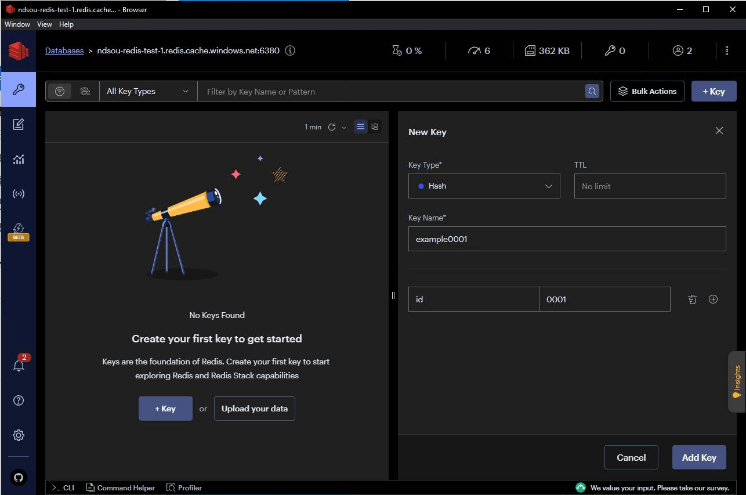Open the three-dot overview menu
746x495 pixels.
[727, 50]
